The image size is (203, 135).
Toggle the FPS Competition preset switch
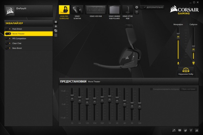8,38
